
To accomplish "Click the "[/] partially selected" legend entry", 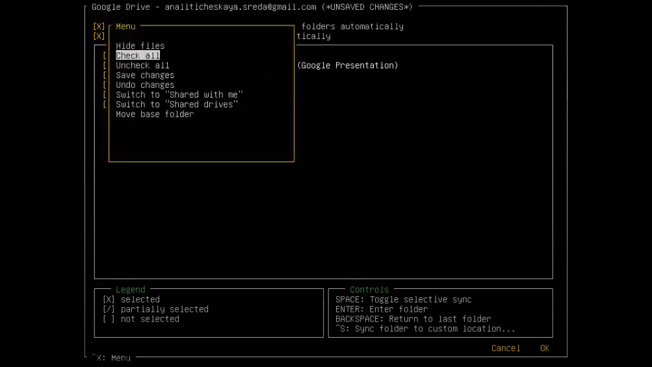I will pyautogui.click(x=155, y=309).
